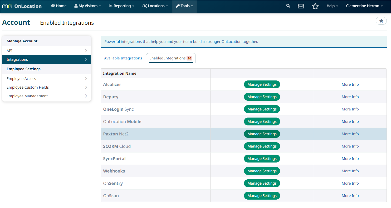Open the search magnifier icon
This screenshot has width=391, height=208.
coord(288,6)
